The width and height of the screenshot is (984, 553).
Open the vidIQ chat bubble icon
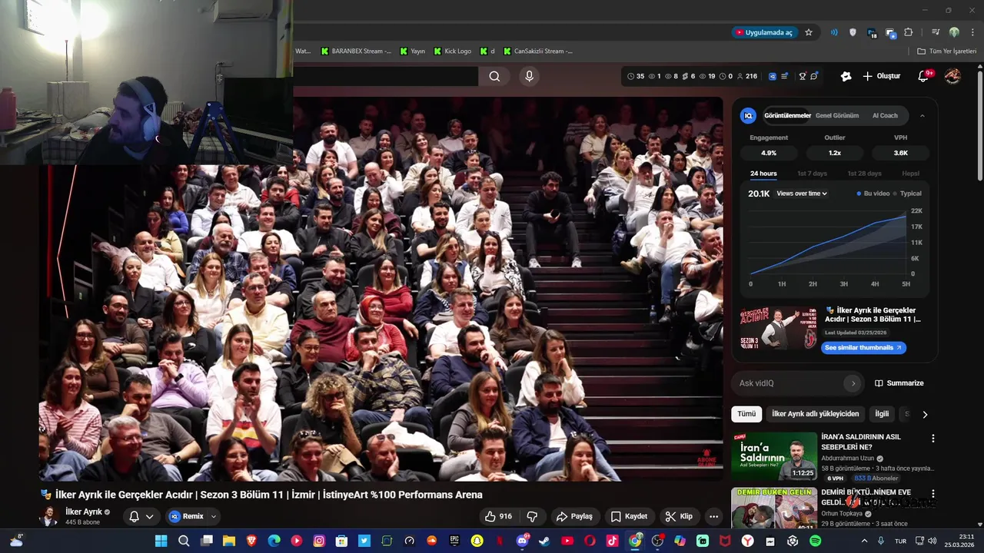click(814, 76)
